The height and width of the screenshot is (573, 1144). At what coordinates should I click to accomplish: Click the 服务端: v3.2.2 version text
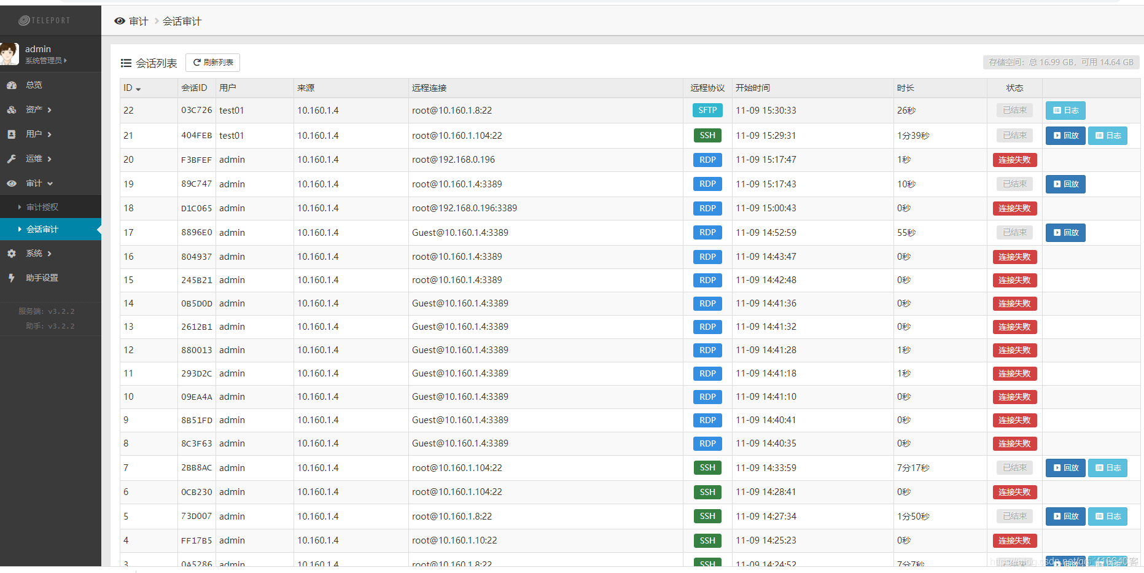point(47,311)
